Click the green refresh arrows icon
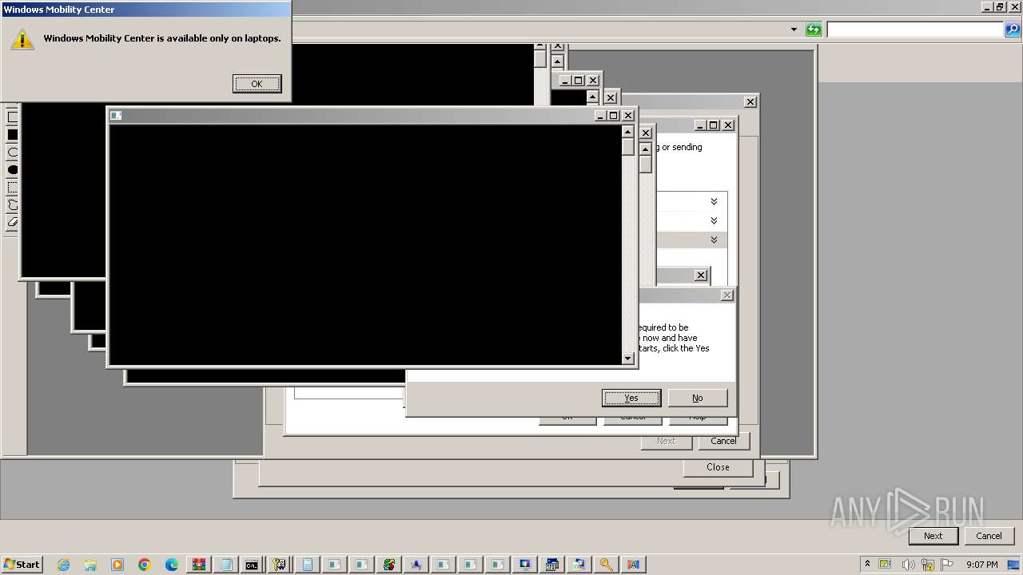The width and height of the screenshot is (1023, 575). tap(814, 30)
